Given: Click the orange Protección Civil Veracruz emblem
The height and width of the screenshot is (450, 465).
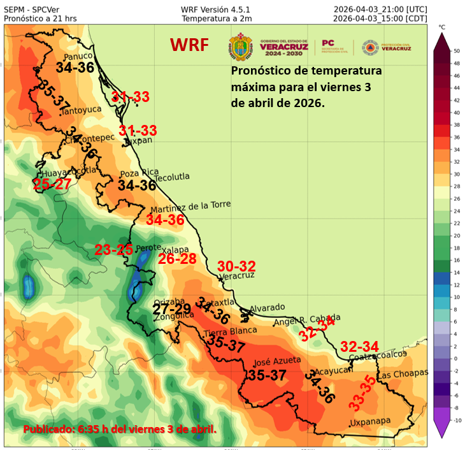Looking at the screenshot, I should coord(371,47).
